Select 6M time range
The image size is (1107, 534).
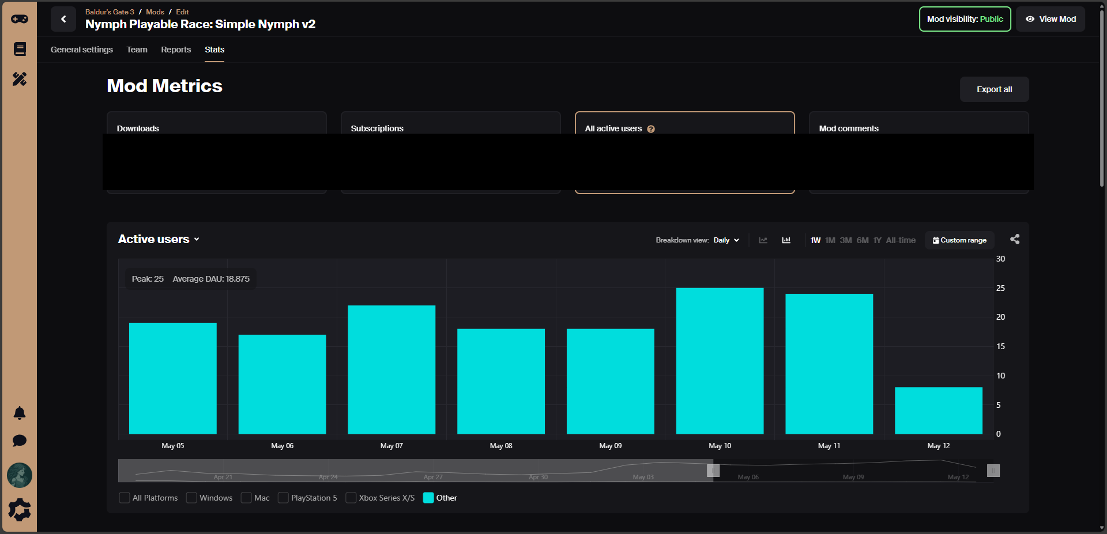[x=863, y=240]
